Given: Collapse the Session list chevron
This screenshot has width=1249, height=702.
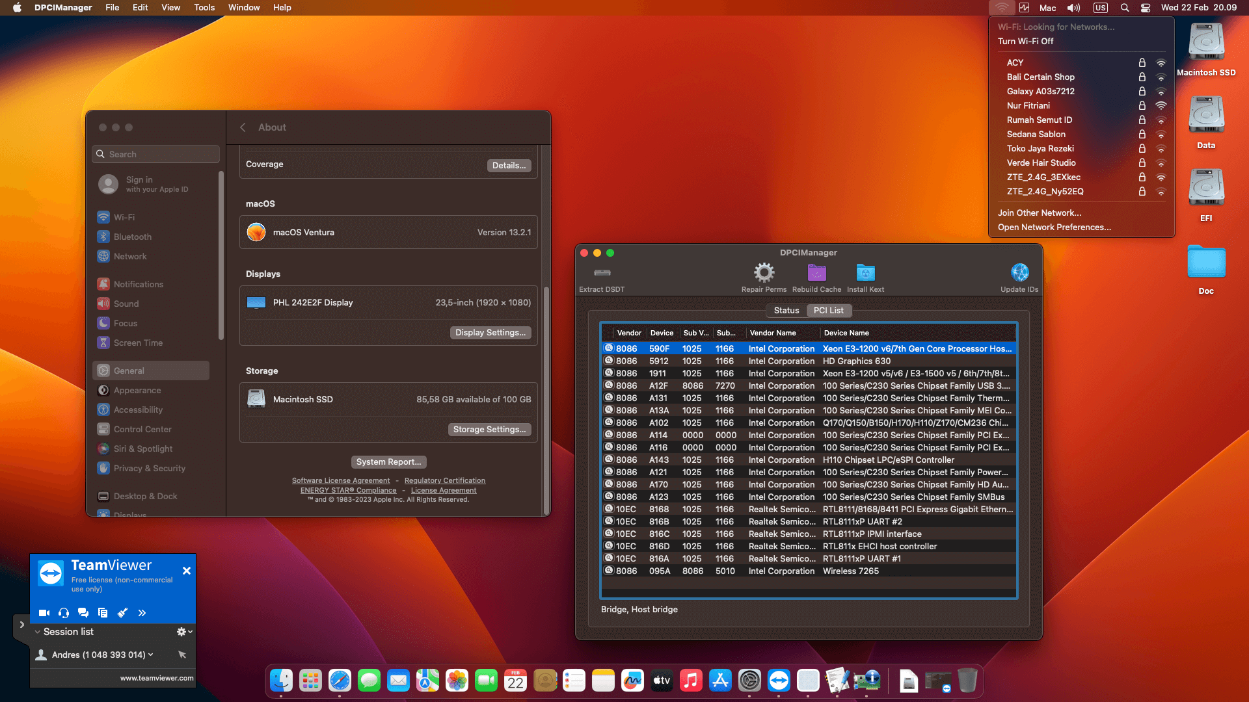Looking at the screenshot, I should point(38,632).
